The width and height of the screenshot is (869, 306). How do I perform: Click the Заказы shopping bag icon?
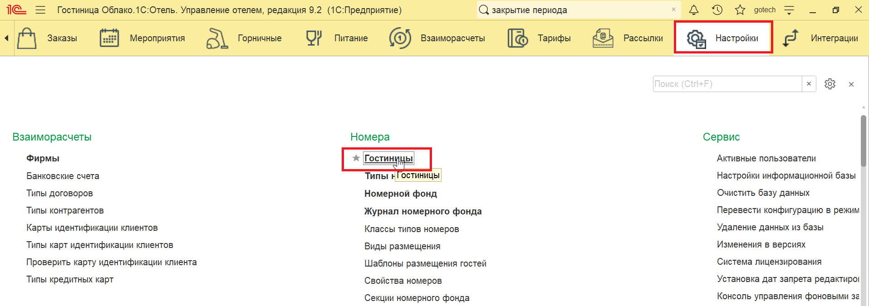click(x=27, y=38)
